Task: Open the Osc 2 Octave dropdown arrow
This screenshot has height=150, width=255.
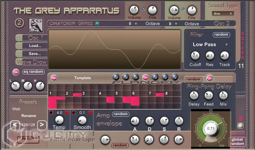Action: 176,24
